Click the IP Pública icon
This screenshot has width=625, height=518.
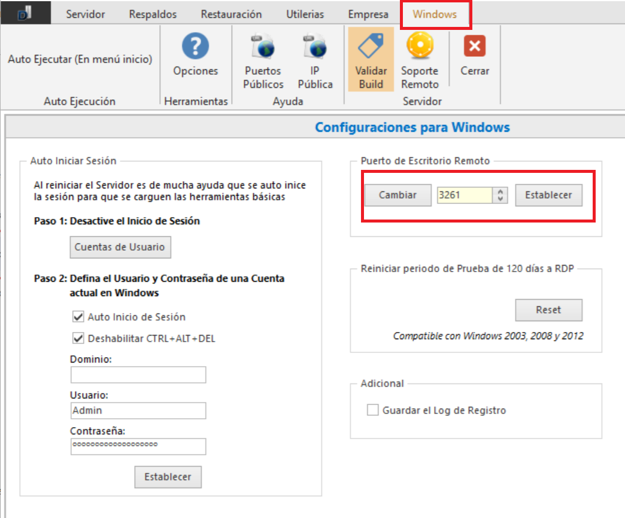tap(315, 47)
